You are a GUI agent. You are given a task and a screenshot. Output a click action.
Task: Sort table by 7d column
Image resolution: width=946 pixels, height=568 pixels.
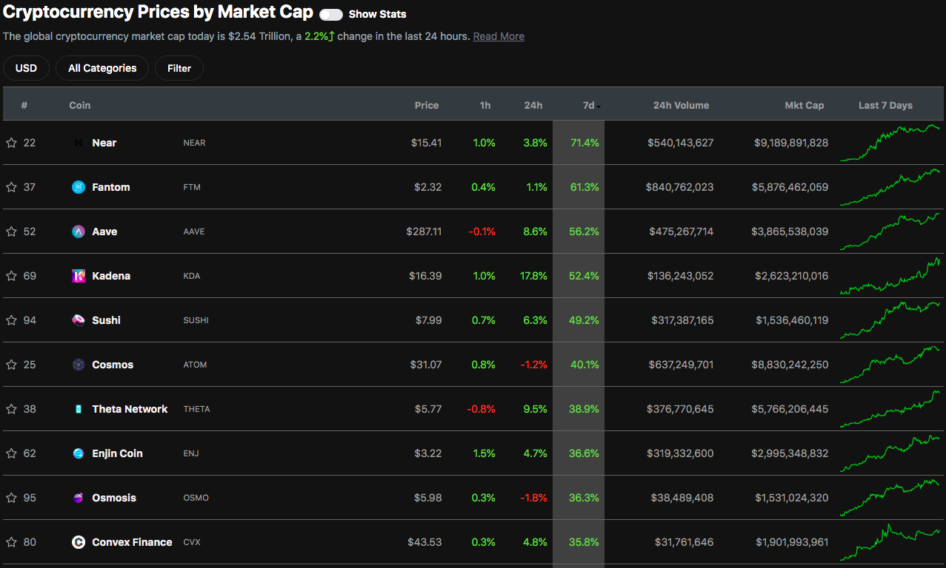(x=590, y=105)
